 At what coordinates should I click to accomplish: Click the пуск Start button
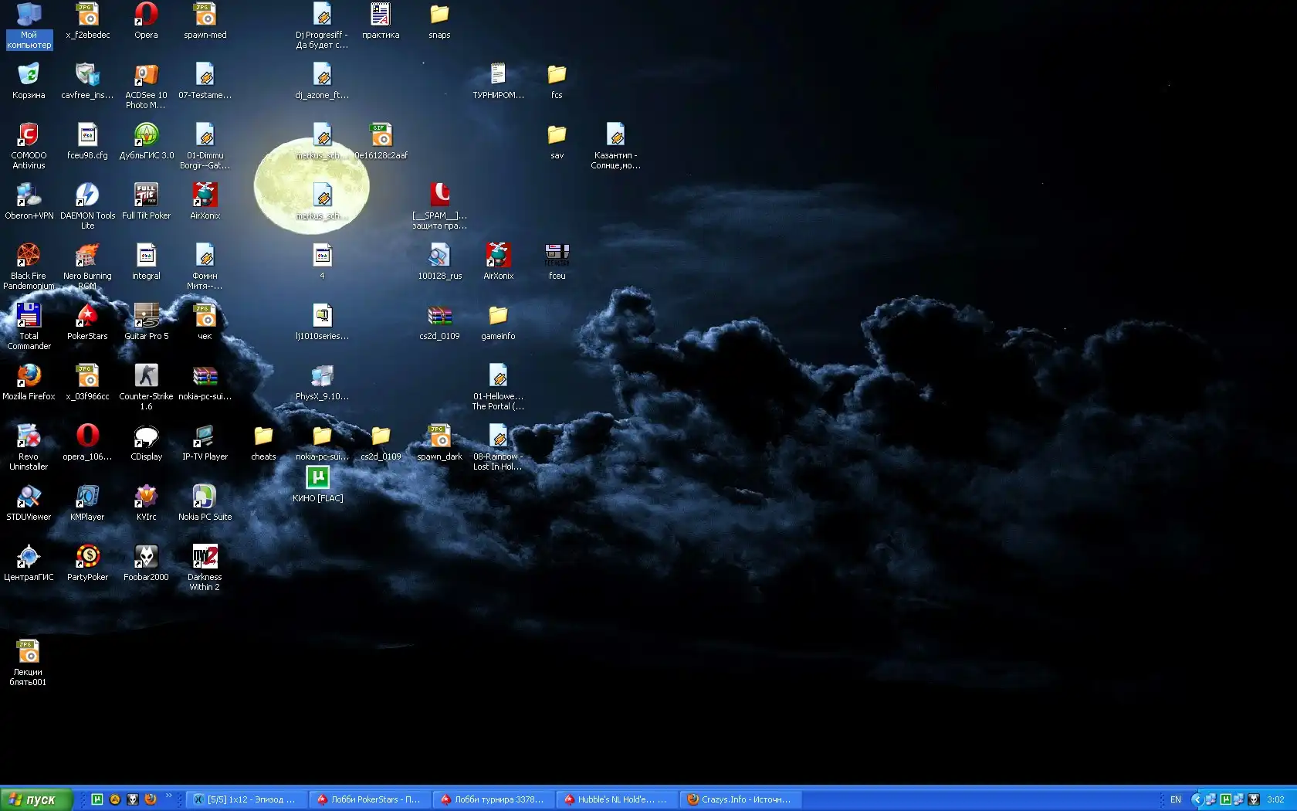(36, 799)
